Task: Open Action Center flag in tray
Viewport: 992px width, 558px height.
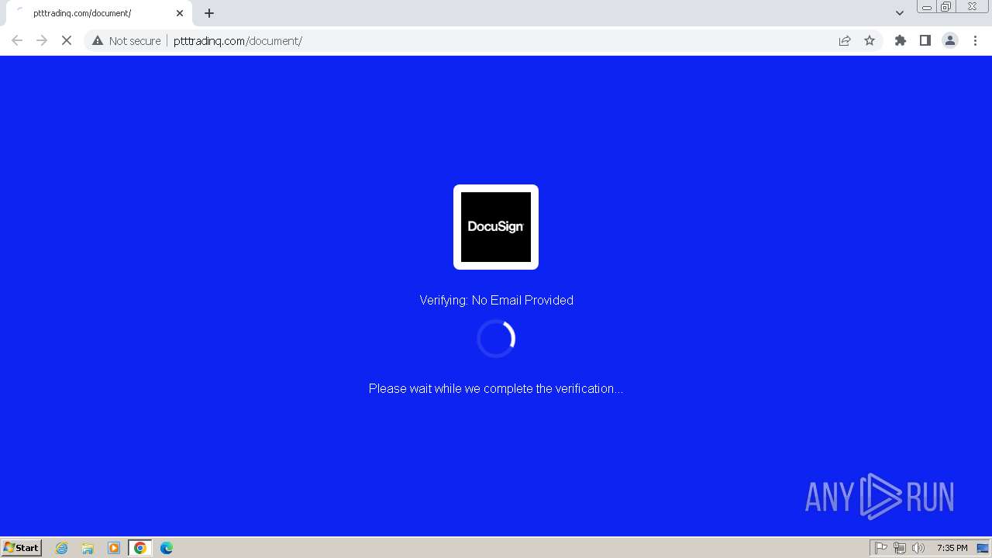Action: pos(881,548)
